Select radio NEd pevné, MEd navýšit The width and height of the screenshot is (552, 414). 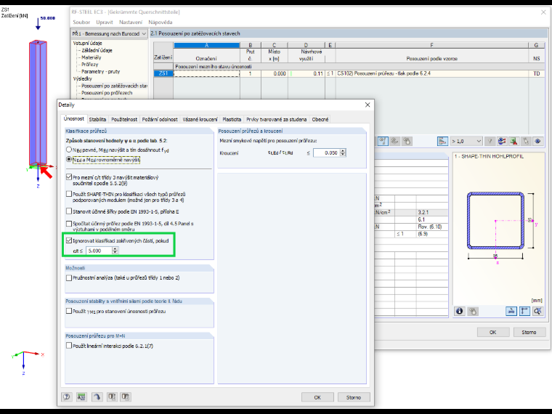69,150
